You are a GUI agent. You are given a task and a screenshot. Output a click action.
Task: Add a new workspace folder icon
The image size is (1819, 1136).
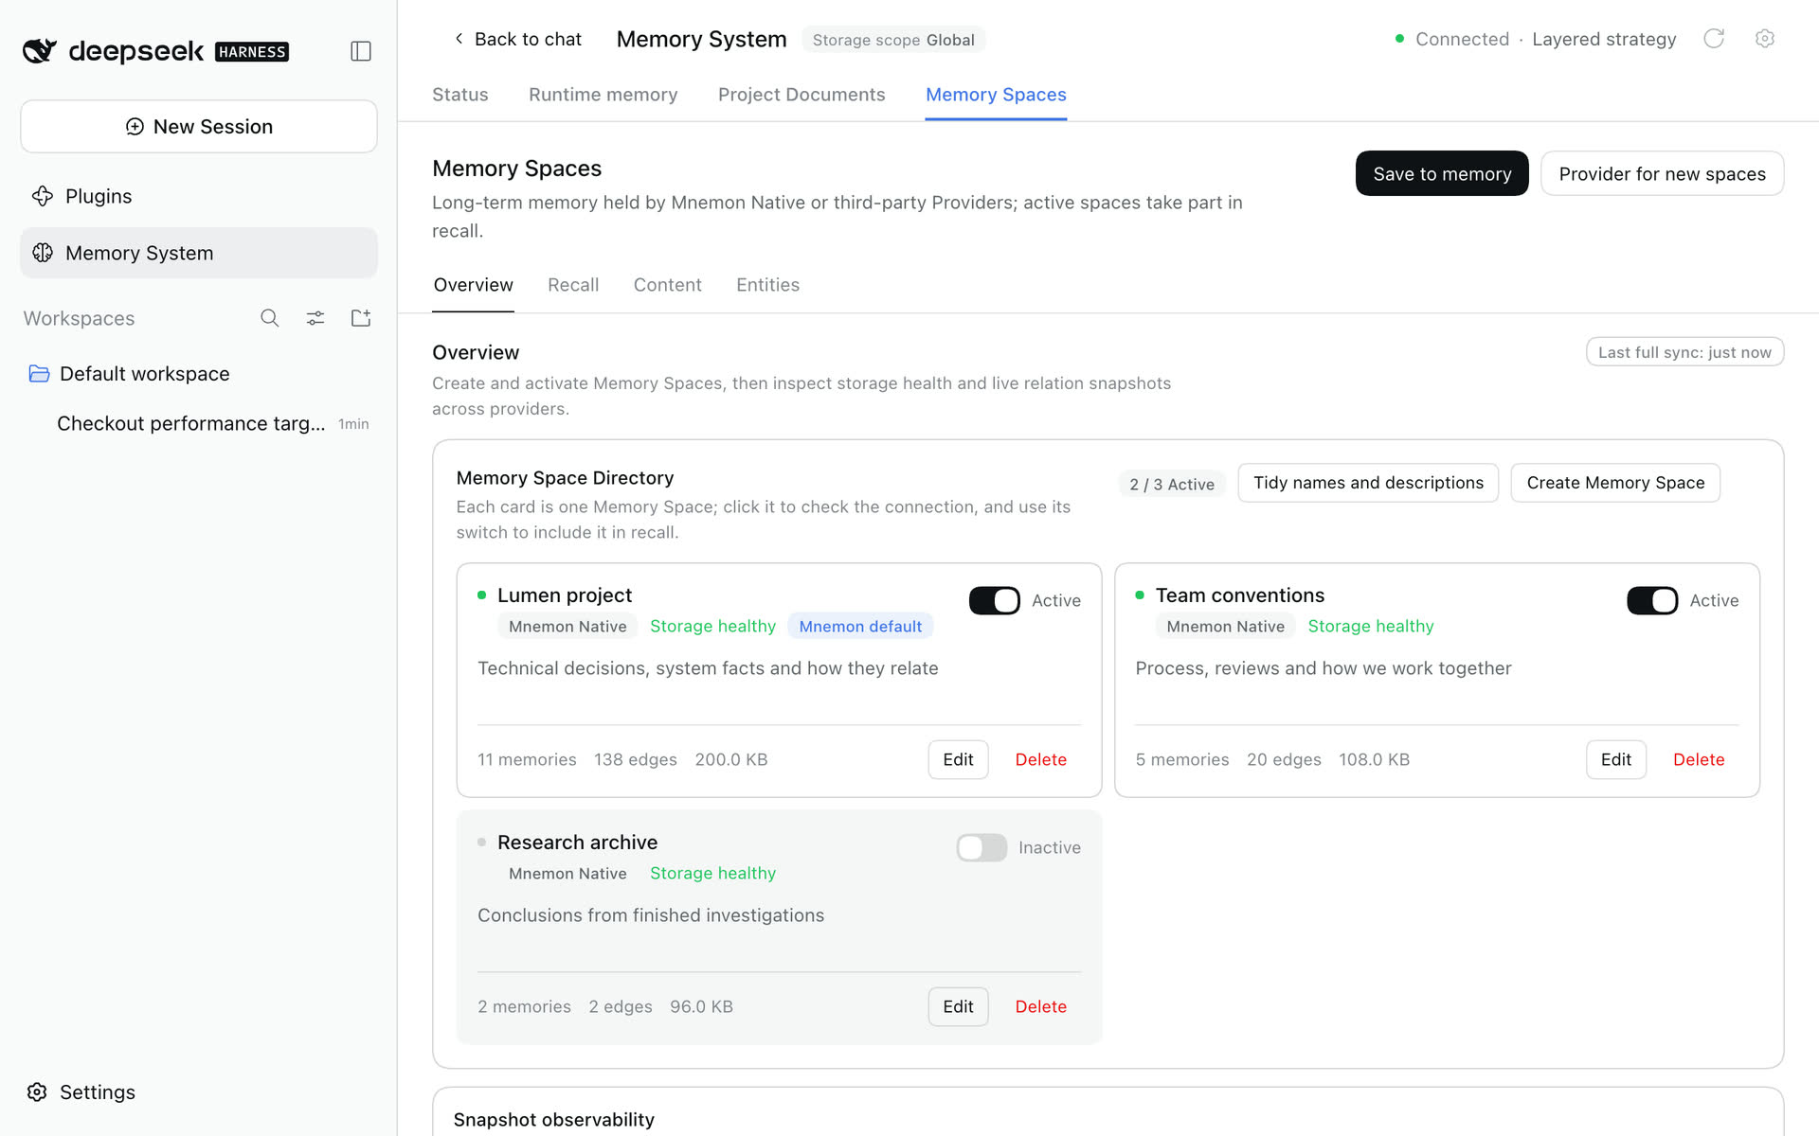click(361, 318)
